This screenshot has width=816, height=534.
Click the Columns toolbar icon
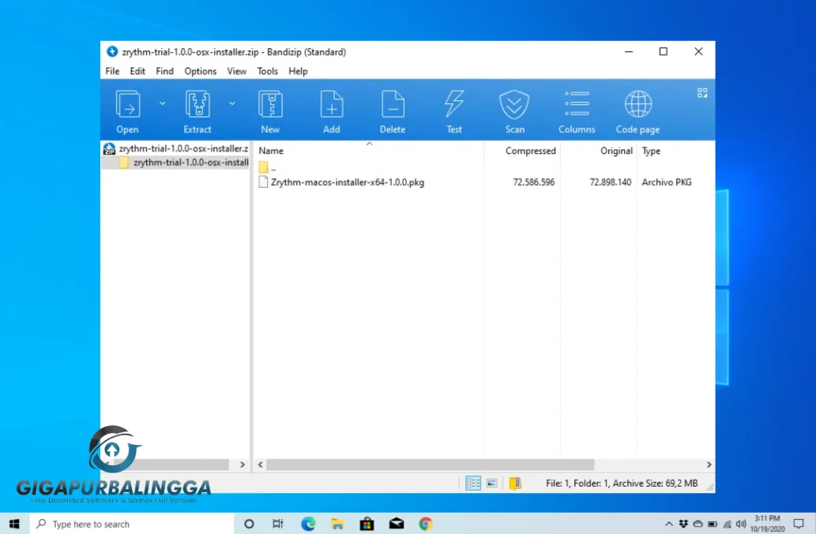coord(577,104)
